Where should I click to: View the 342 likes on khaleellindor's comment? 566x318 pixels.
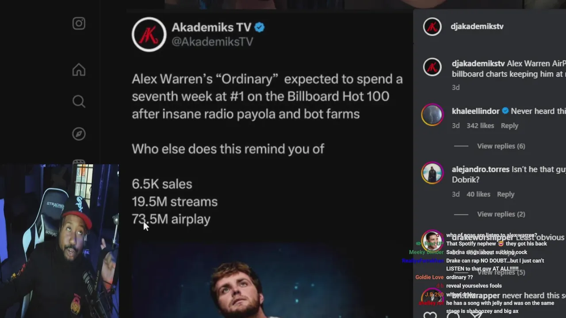[x=480, y=125]
